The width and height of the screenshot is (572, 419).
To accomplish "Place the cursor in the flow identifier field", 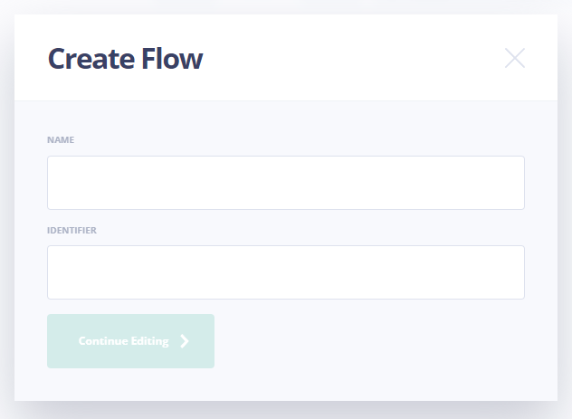I will coord(285,272).
